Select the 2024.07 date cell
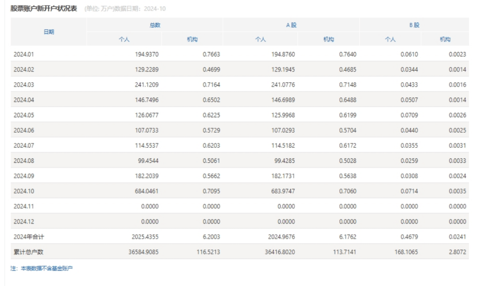This screenshot has width=494, height=286. 24,146
